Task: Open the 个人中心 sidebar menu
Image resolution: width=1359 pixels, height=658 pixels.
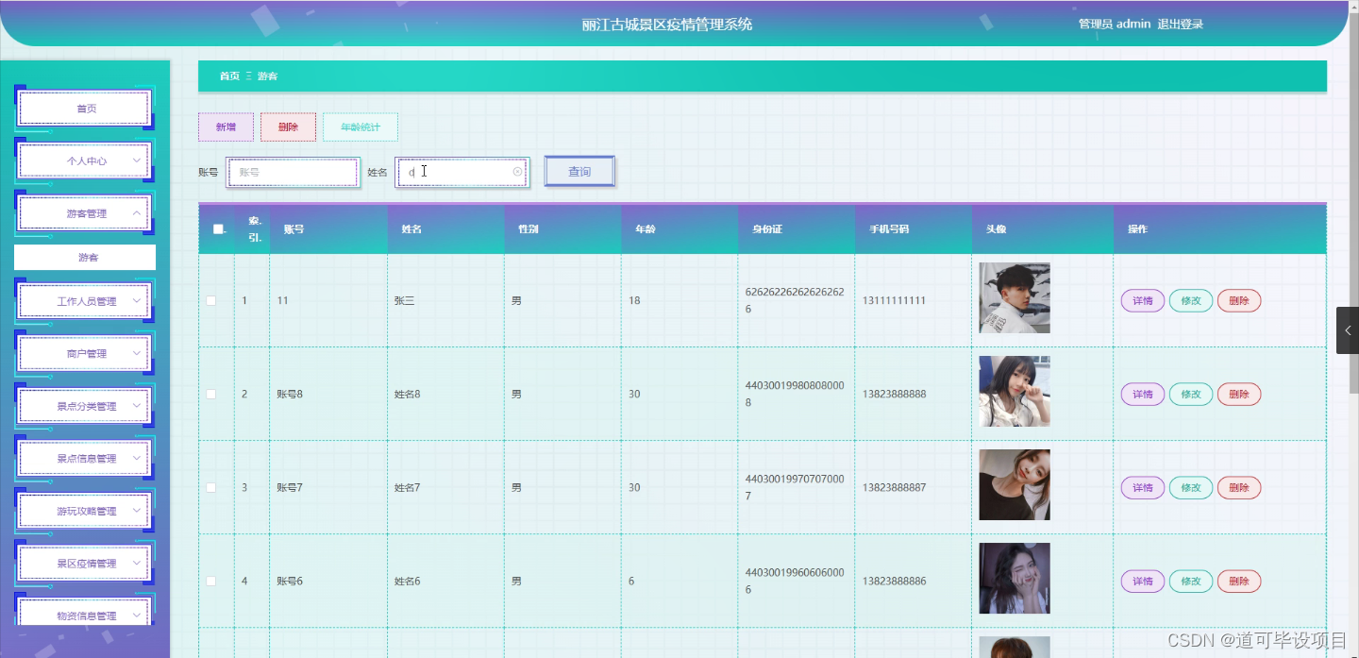Action: [85, 160]
